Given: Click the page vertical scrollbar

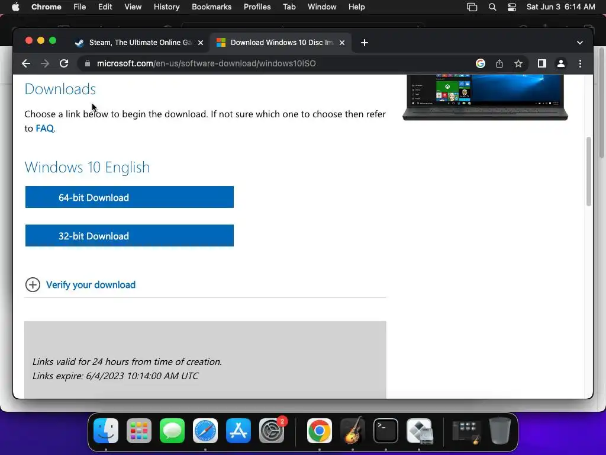Looking at the screenshot, I should click(589, 171).
